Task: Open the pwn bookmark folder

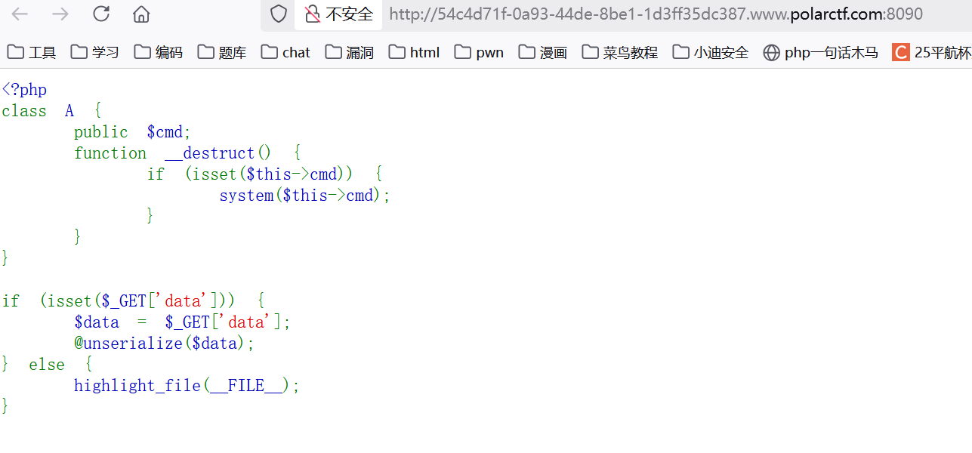Action: pos(479,52)
